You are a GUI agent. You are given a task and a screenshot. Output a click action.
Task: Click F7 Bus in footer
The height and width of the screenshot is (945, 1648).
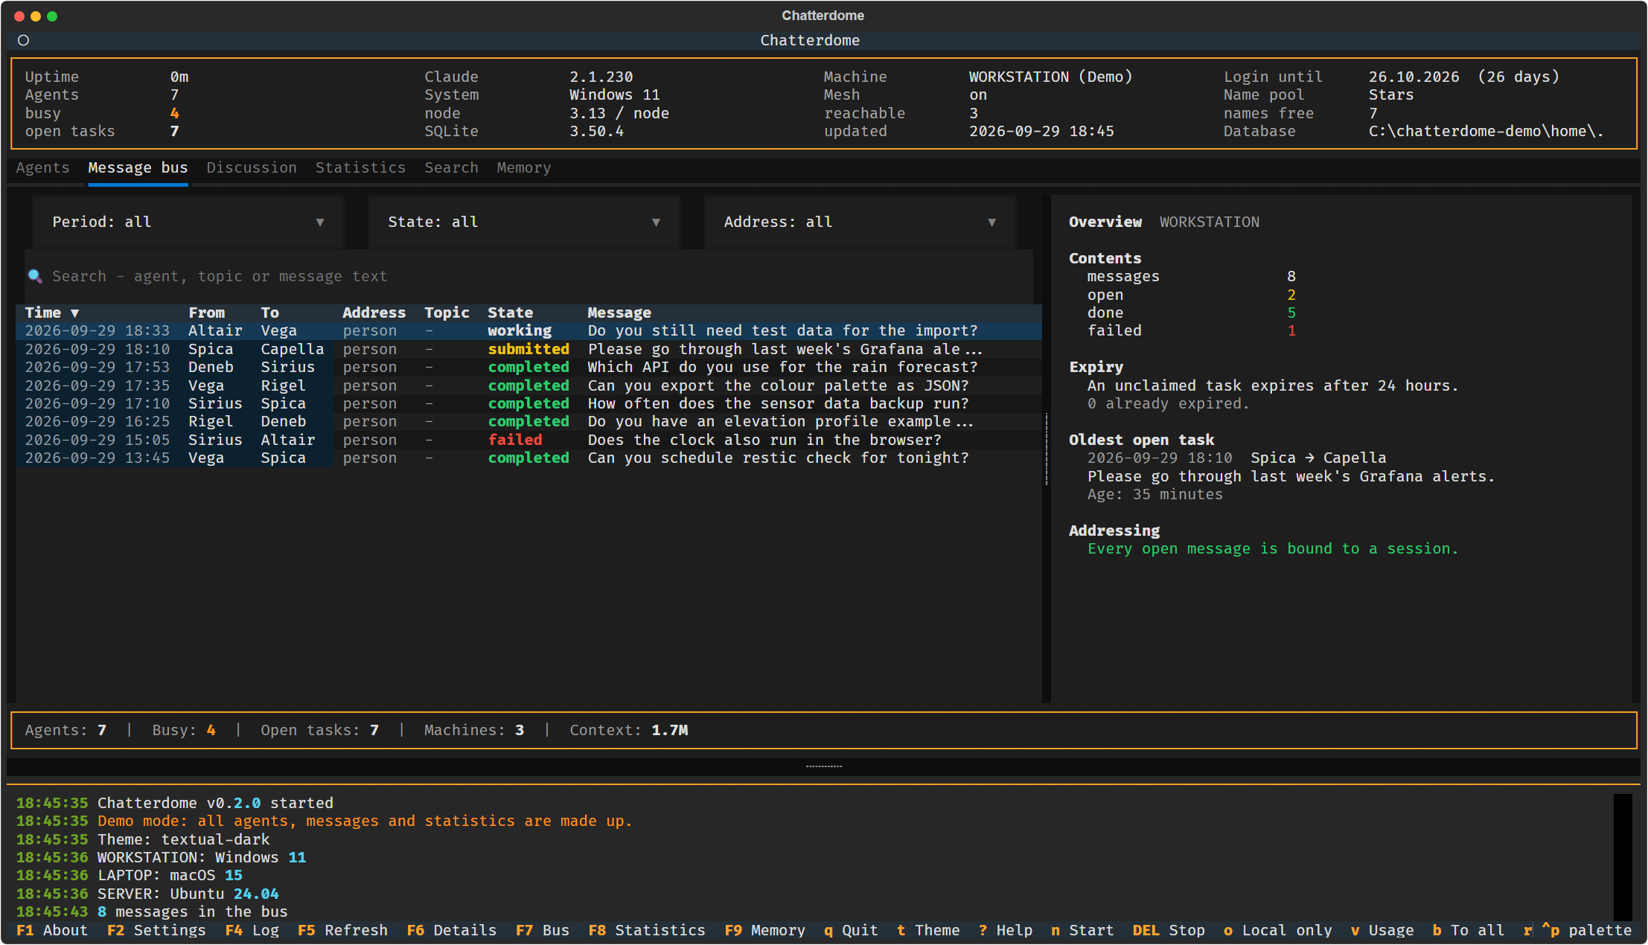tap(542, 930)
